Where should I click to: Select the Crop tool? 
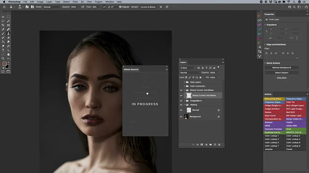pyautogui.click(x=3, y=25)
